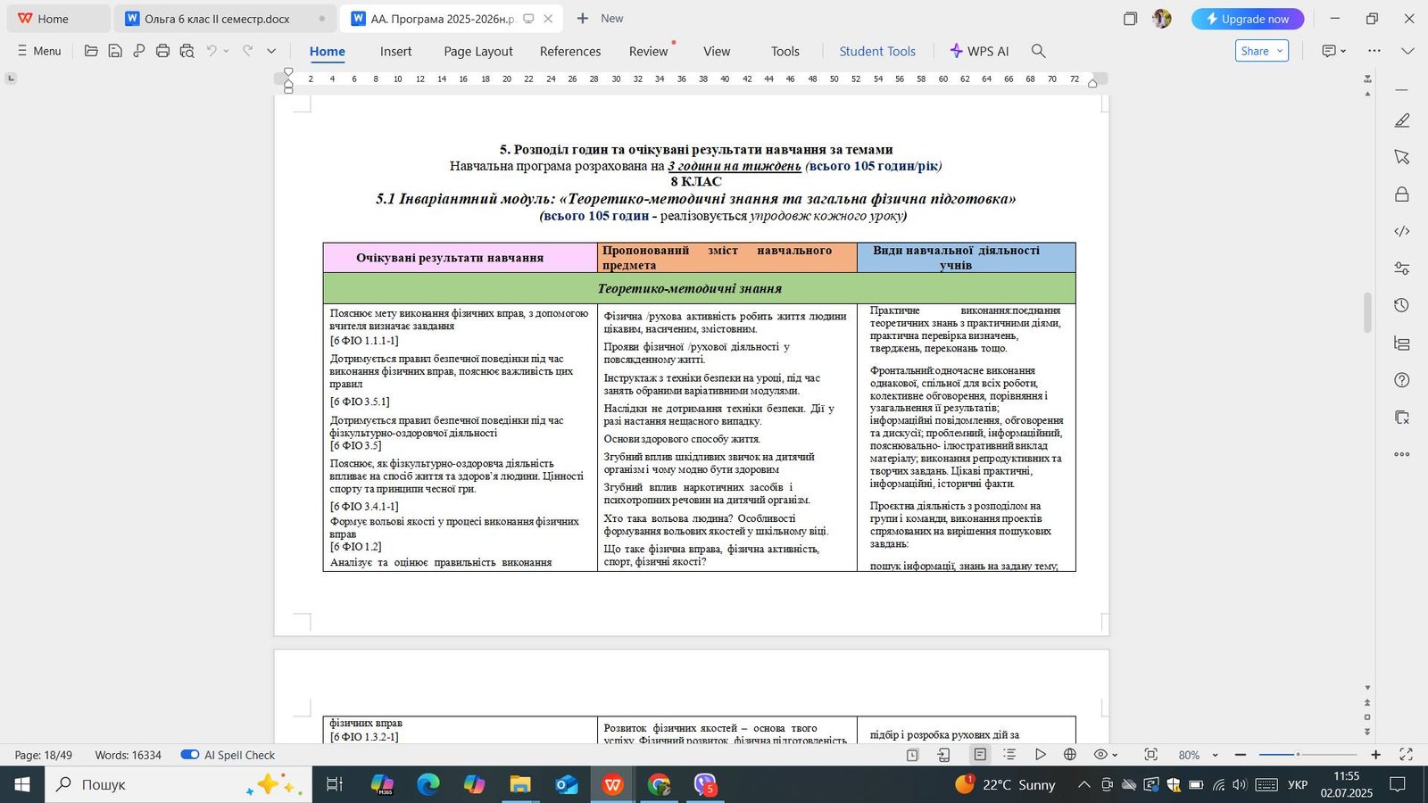Click the Upgrade now button

click(1248, 19)
